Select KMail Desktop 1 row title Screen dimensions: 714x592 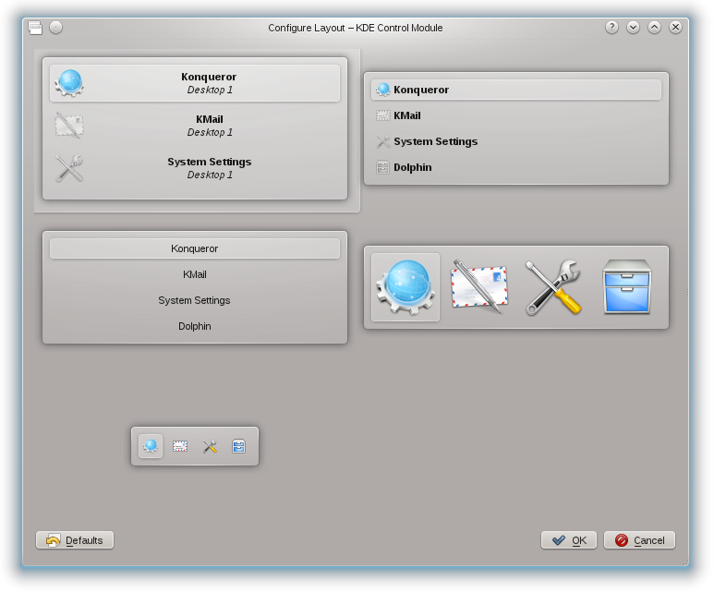click(210, 119)
